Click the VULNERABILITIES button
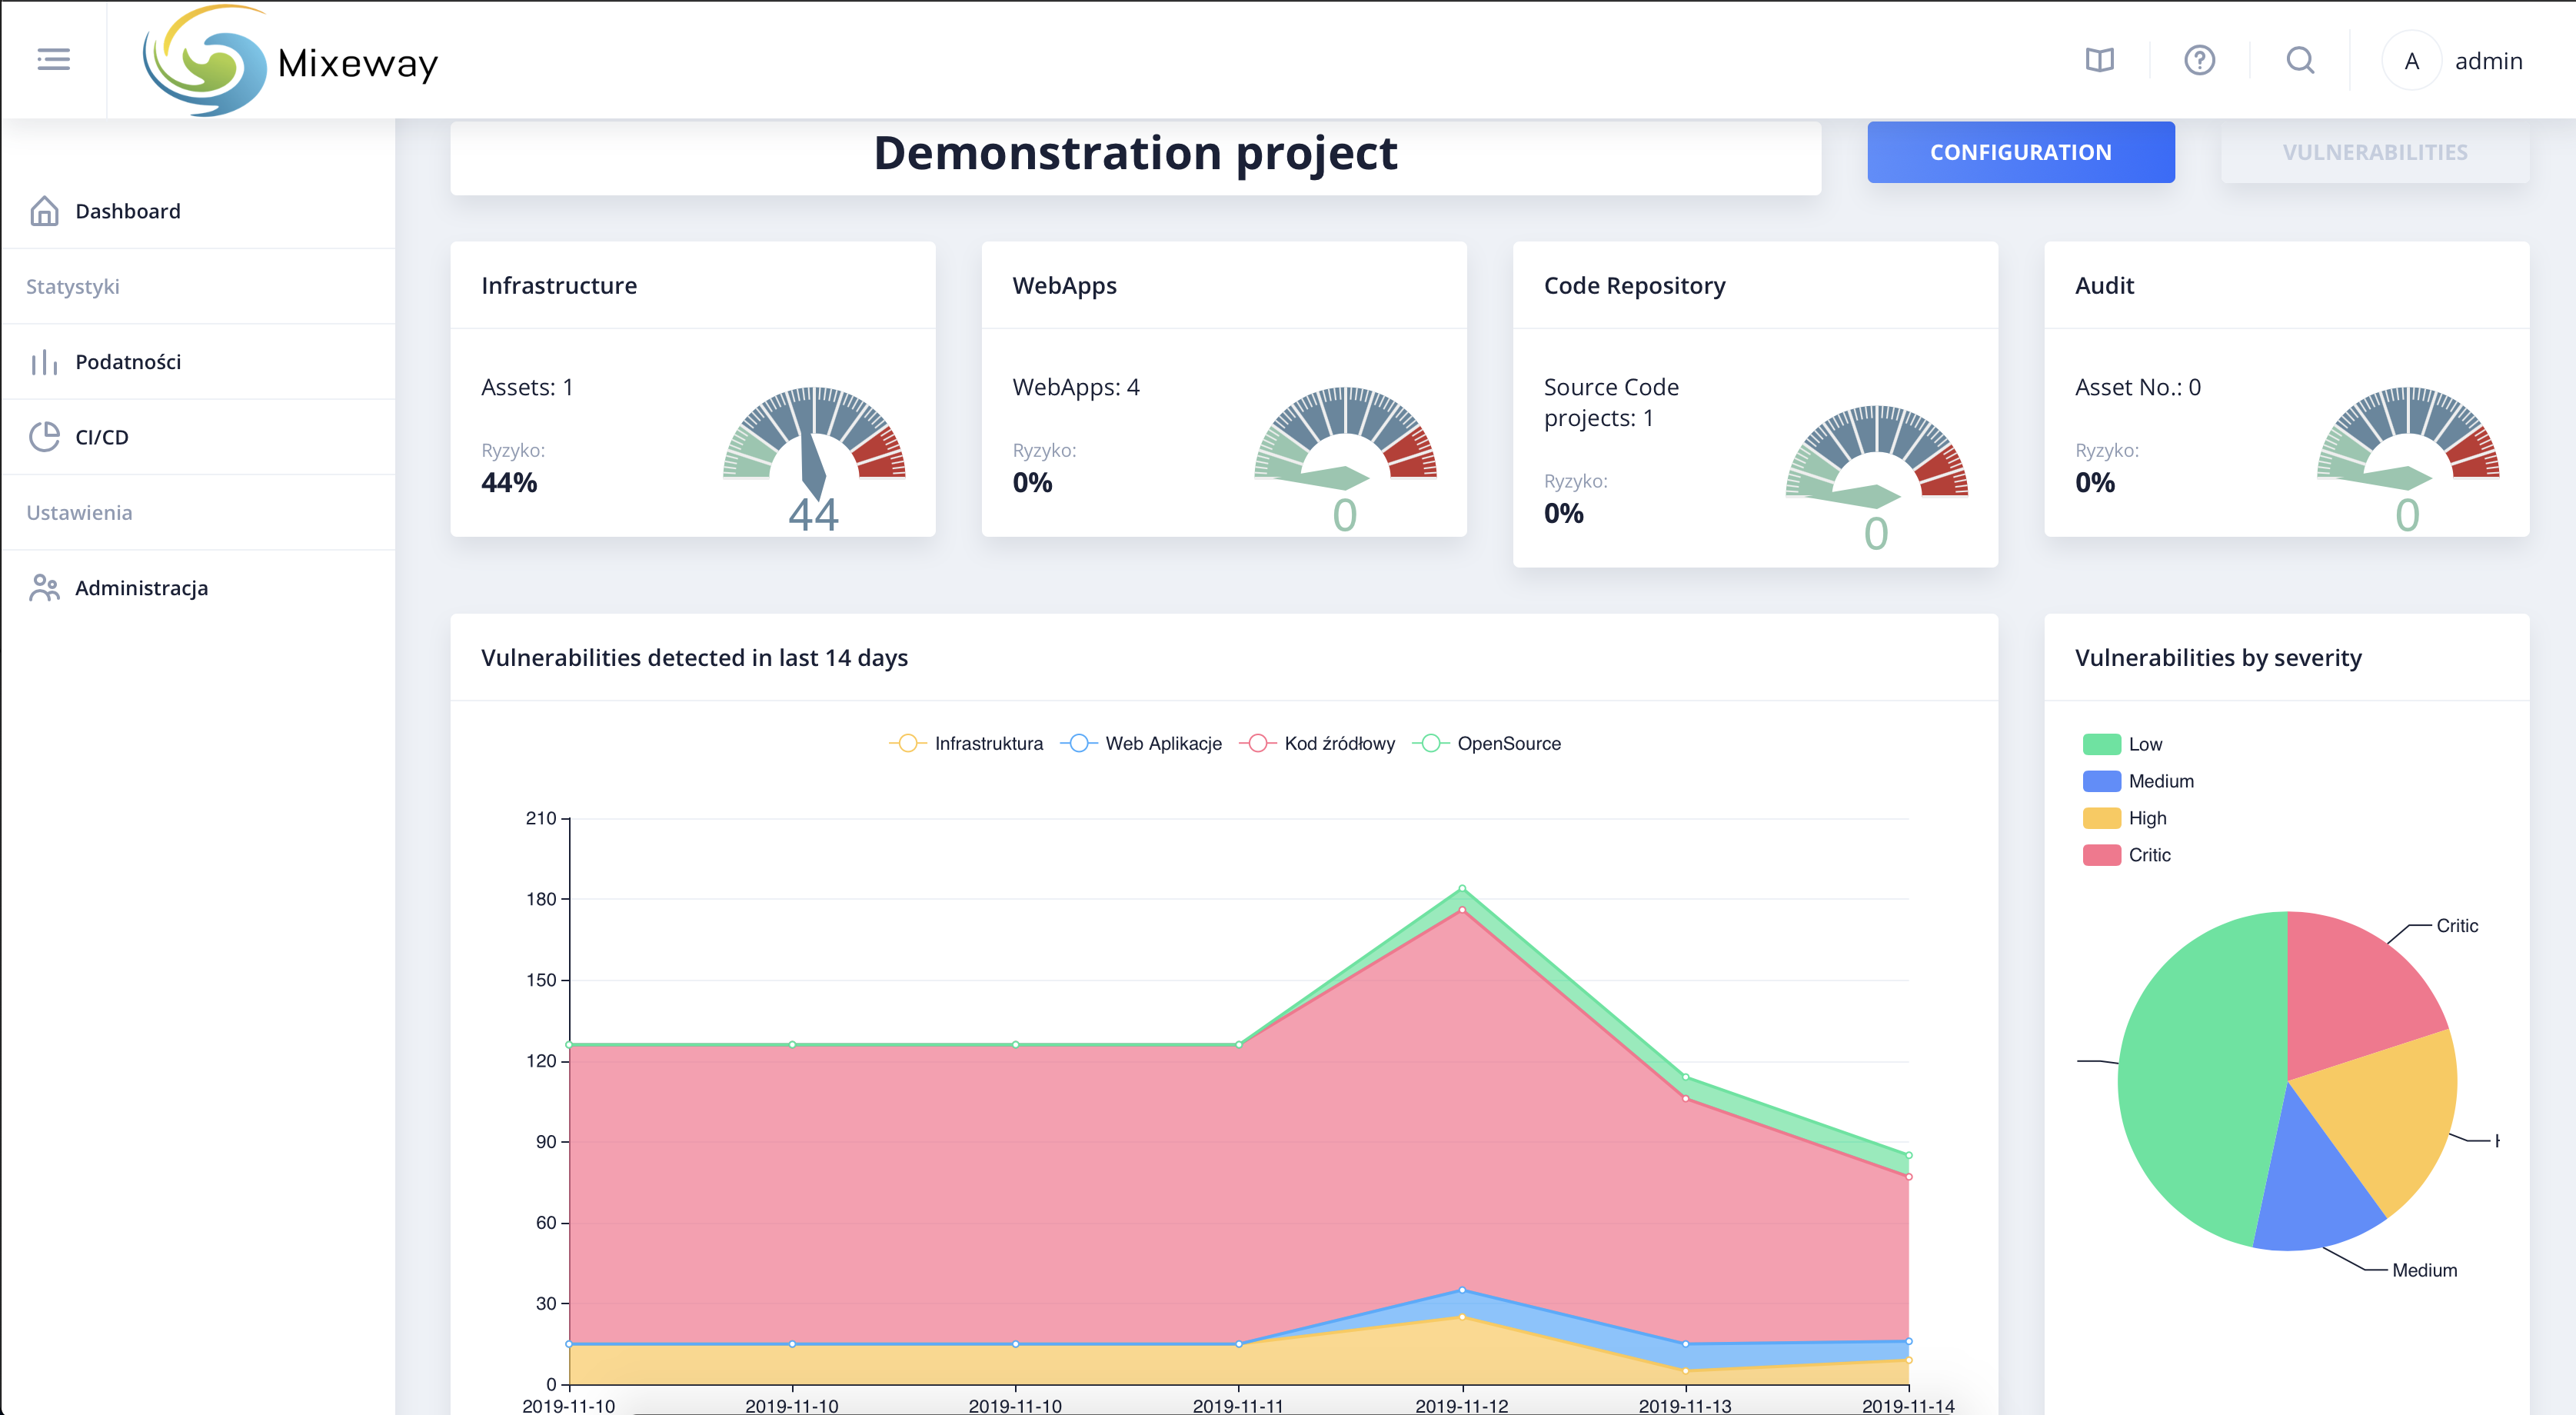The image size is (2576, 1415). [x=2375, y=152]
